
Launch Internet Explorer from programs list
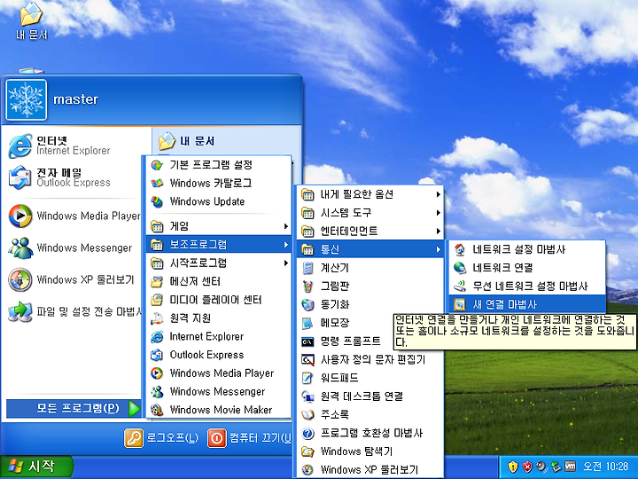219,336
